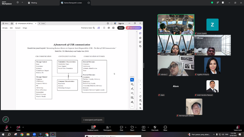Go to previous page up chevron
The image size is (244, 137).
click(x=140, y=89)
